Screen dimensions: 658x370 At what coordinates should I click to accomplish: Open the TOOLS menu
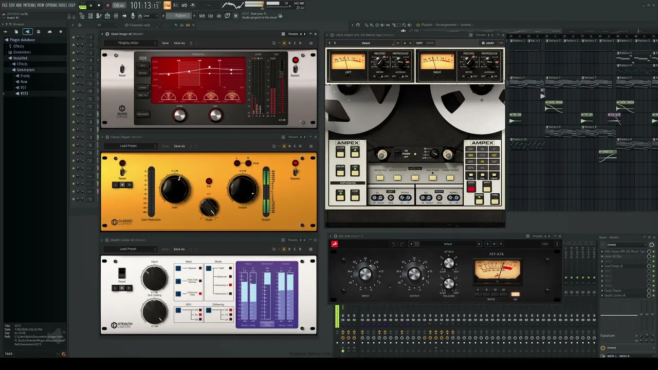(x=63, y=5)
